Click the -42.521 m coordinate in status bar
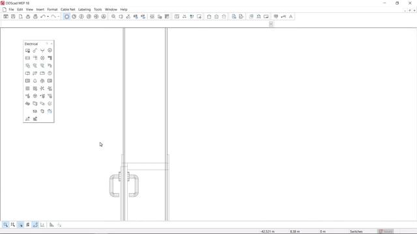The height and width of the screenshot is (234, 417). [x=268, y=231]
